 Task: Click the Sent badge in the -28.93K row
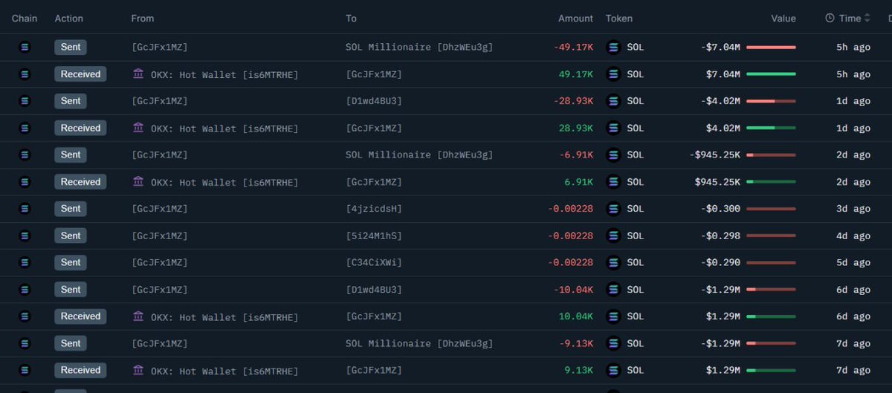(x=71, y=101)
